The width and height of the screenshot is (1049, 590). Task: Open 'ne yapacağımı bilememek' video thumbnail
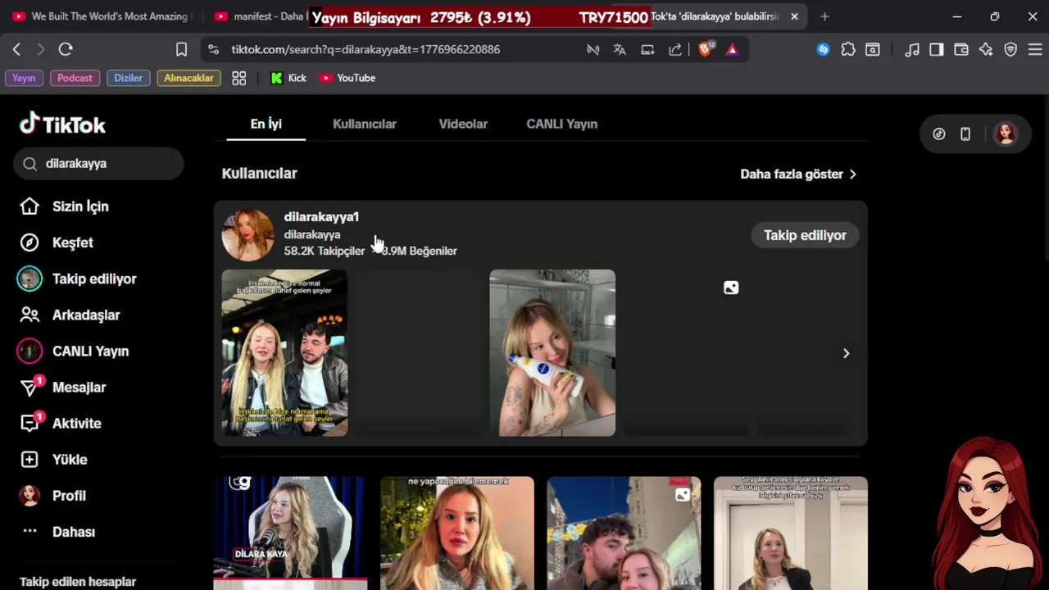[x=457, y=533]
